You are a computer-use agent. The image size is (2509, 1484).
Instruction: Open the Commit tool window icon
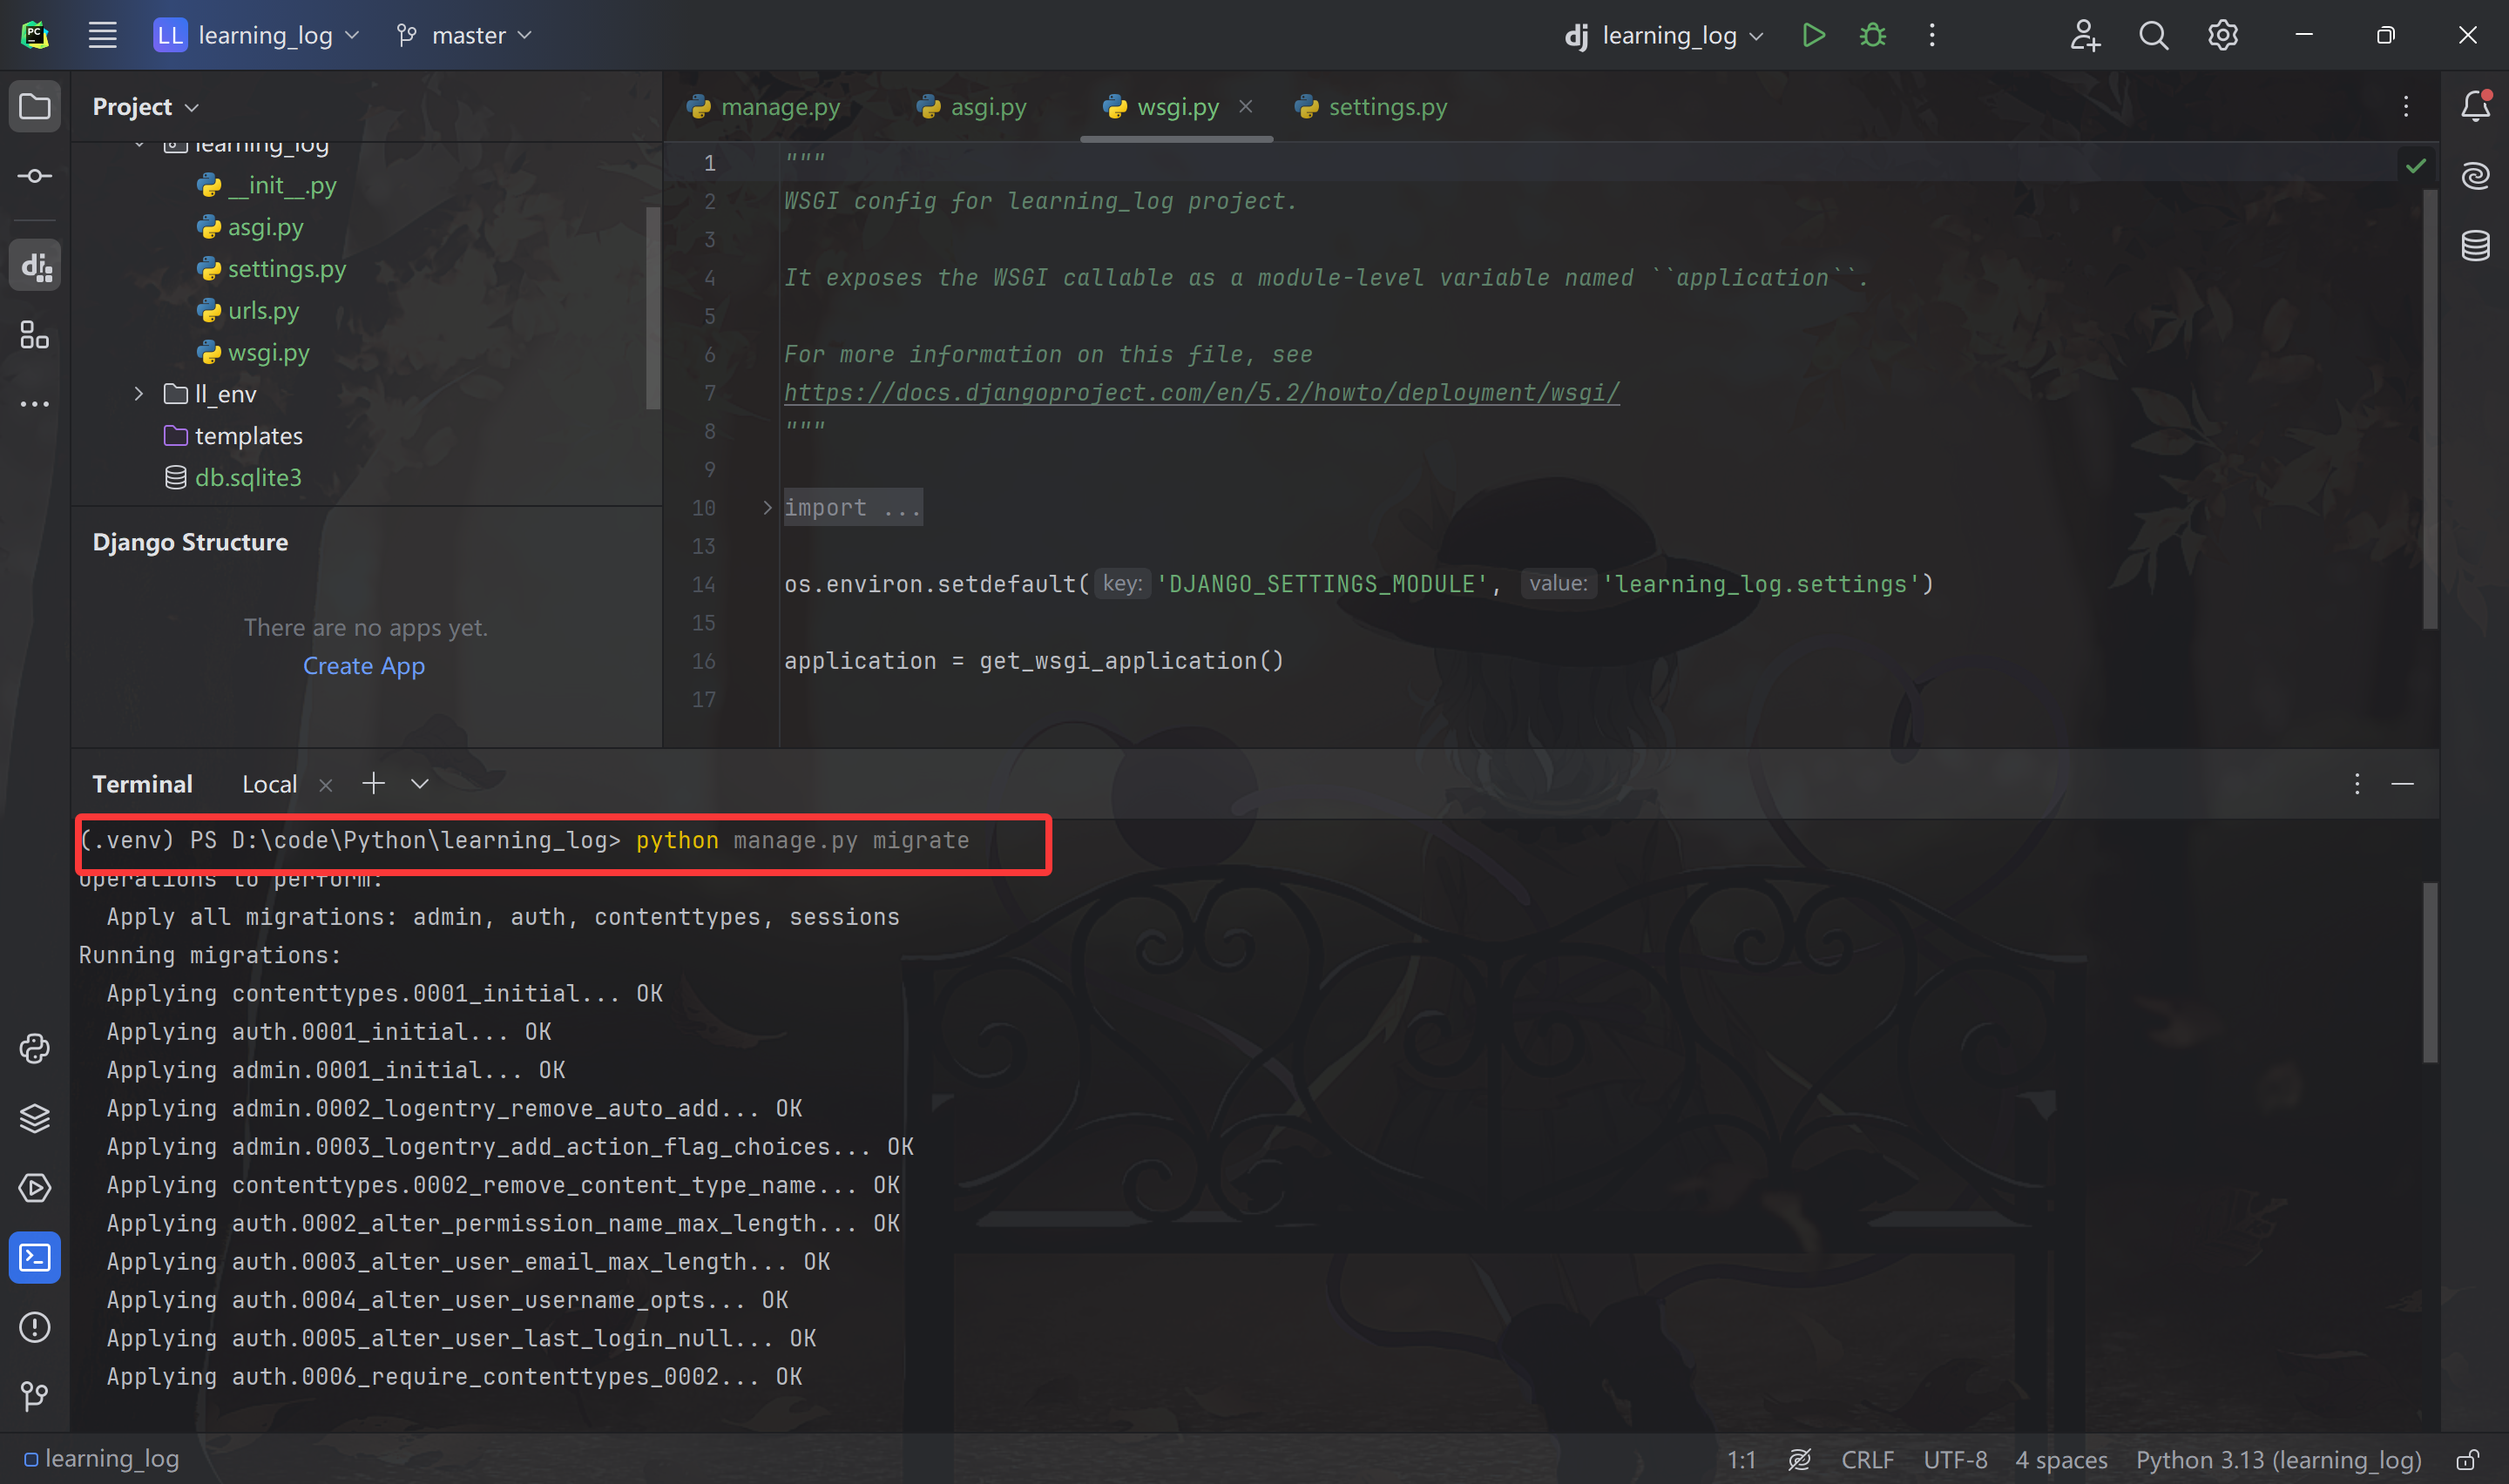(x=35, y=176)
